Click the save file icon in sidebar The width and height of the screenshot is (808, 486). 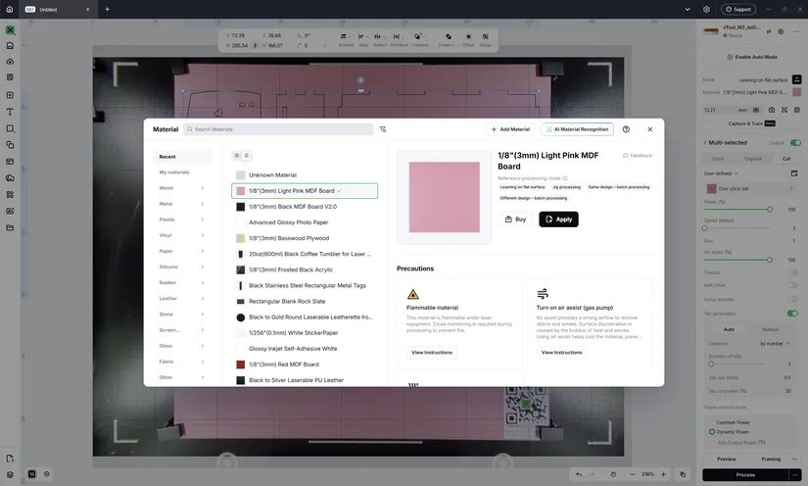(10, 46)
